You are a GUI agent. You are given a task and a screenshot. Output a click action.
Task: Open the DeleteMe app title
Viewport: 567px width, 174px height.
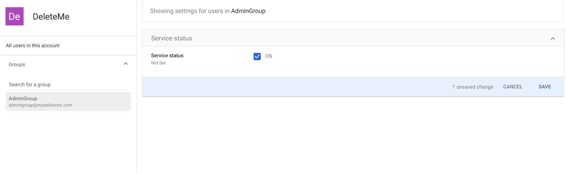coord(51,17)
